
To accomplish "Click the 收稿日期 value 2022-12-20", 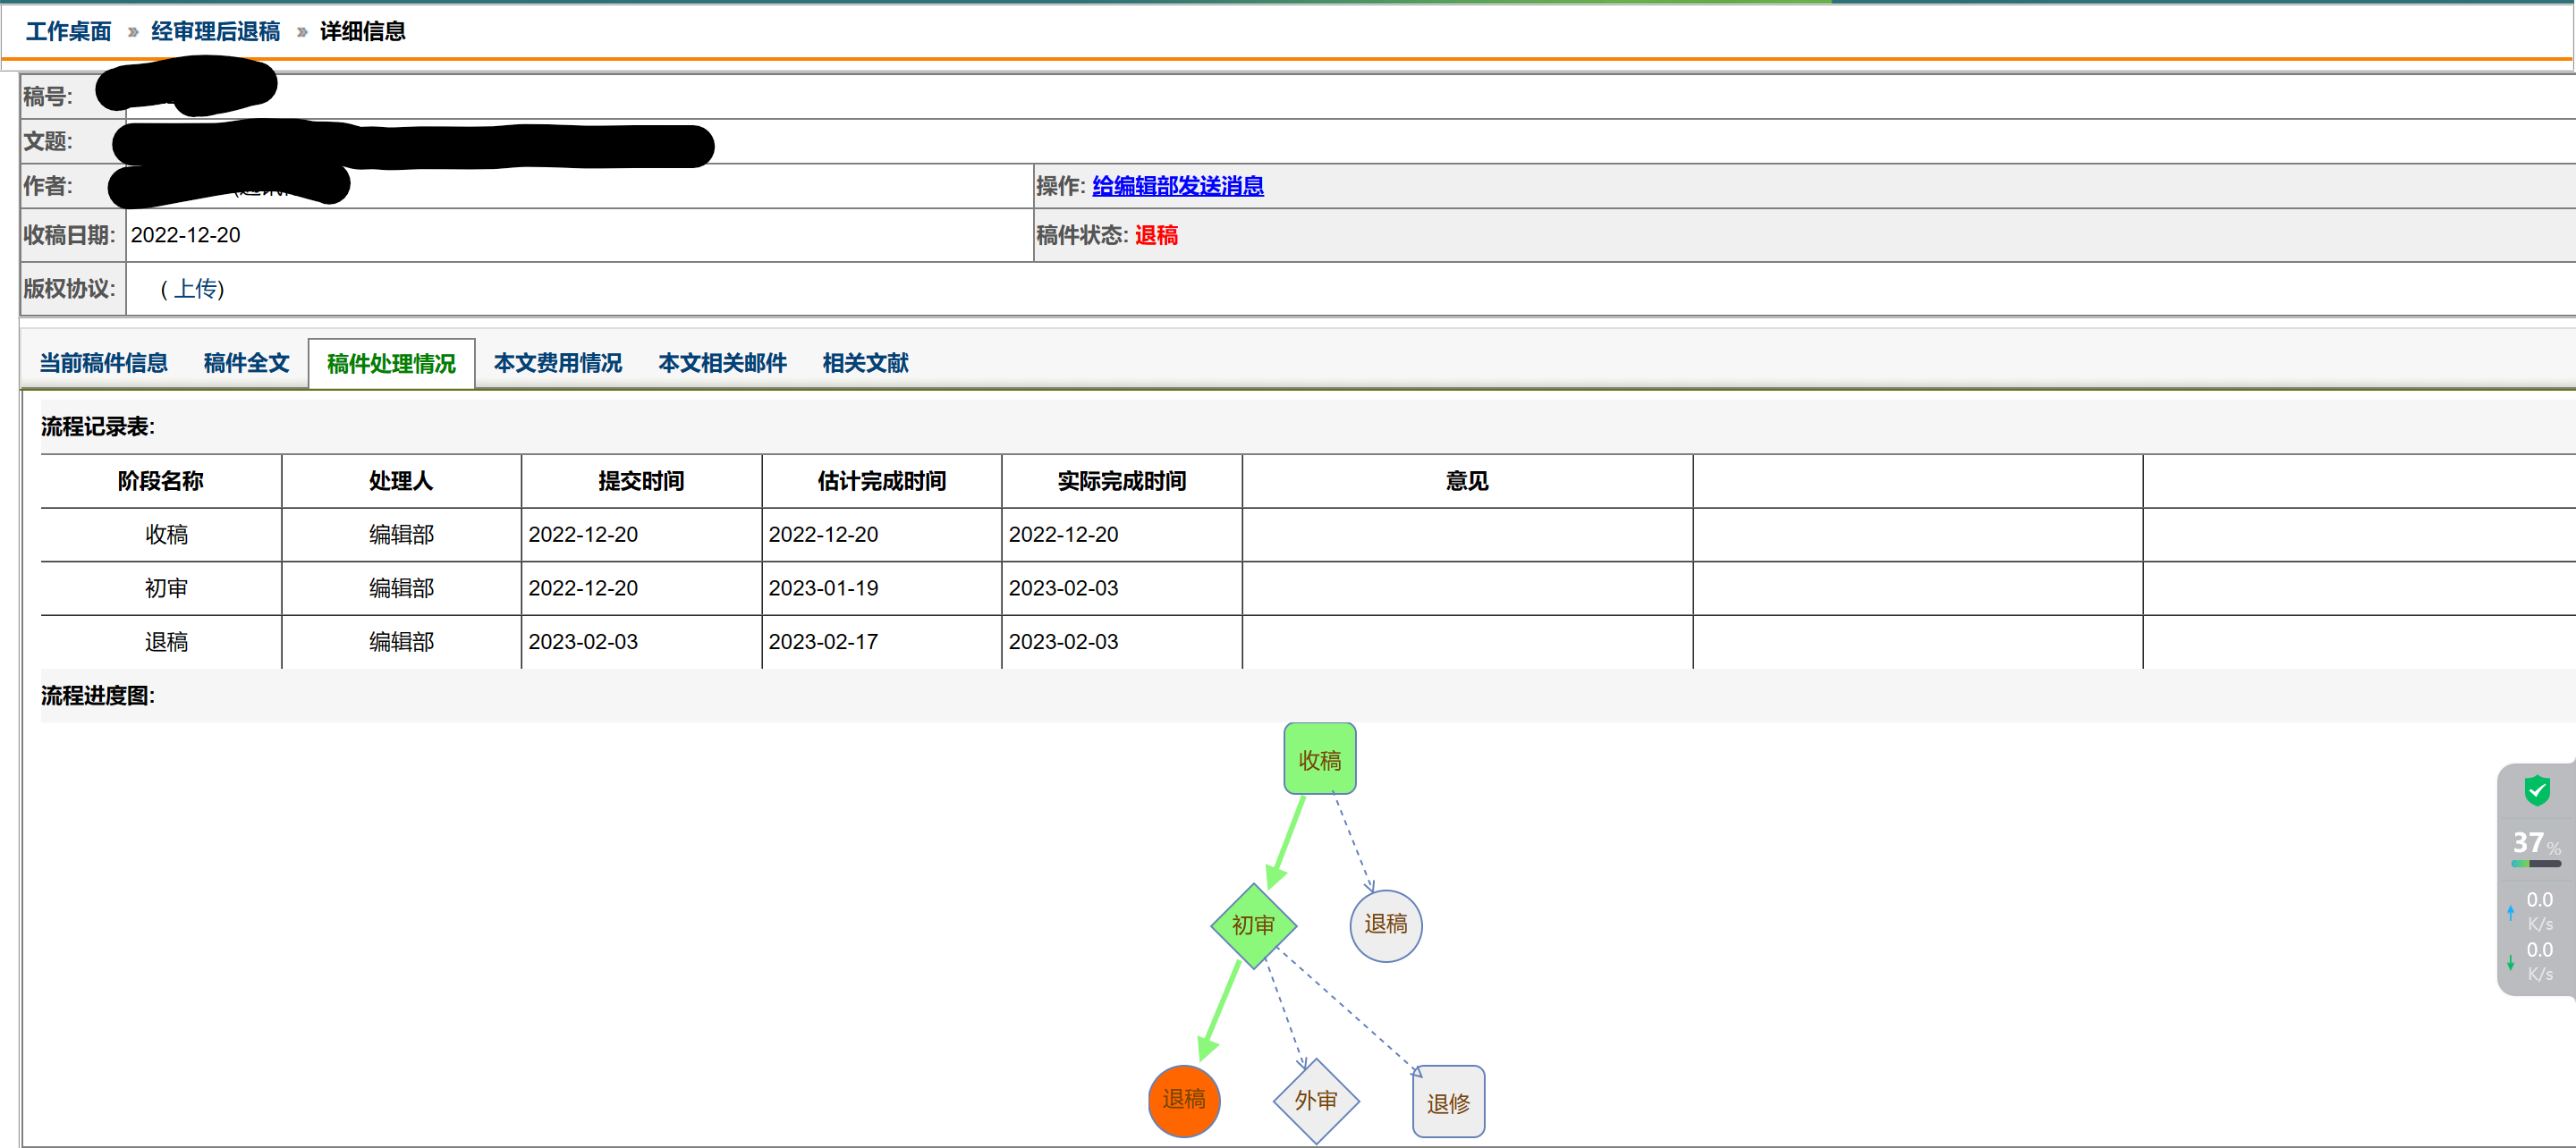I will (x=185, y=235).
